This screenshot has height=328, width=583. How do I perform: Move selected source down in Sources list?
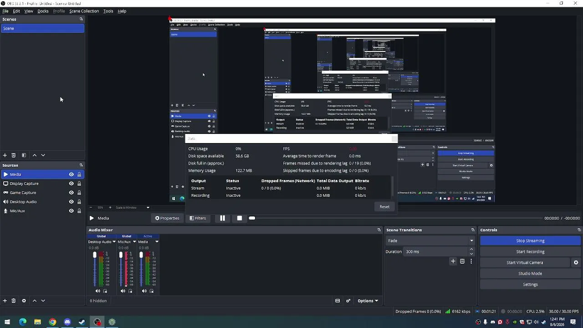point(43,301)
